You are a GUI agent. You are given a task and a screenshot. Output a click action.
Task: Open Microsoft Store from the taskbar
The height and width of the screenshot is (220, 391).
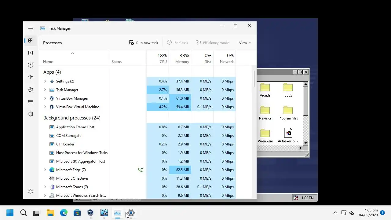pos(77,213)
